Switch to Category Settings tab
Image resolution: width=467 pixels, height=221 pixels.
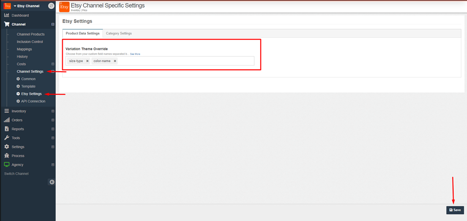coord(119,33)
